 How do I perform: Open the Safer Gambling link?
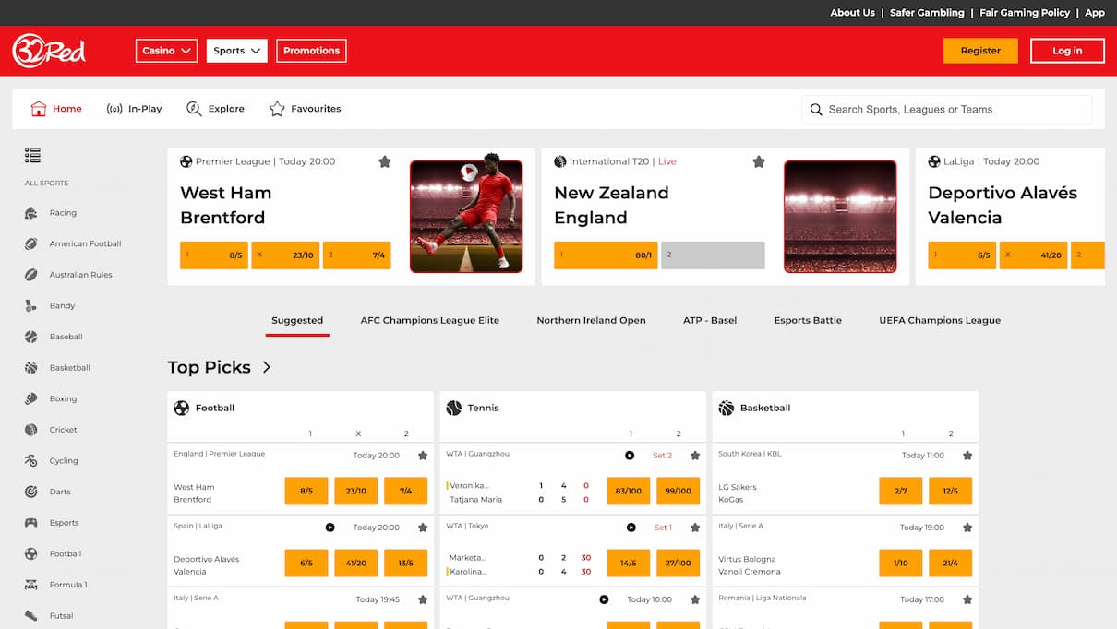coord(927,13)
